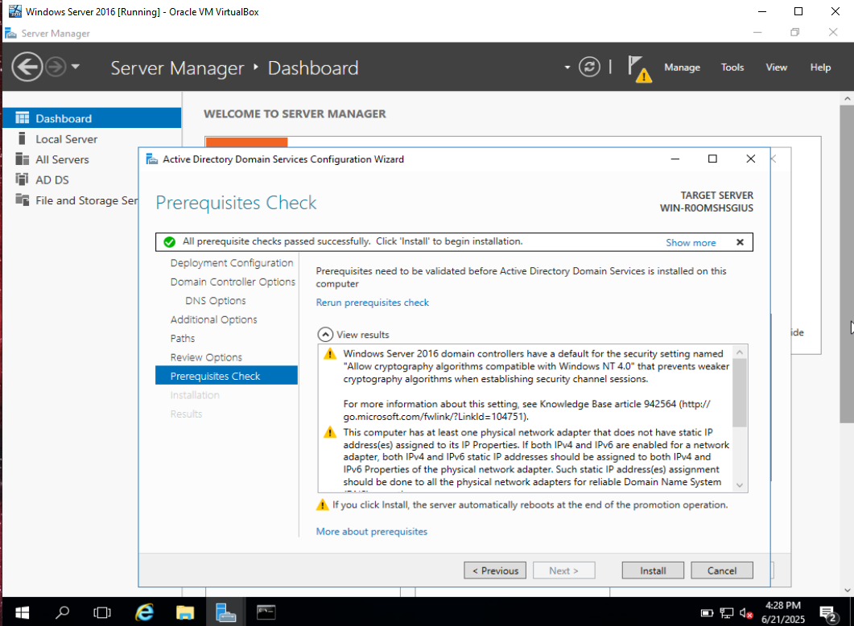Click the battery tray icon
The width and height of the screenshot is (854, 626).
click(x=707, y=613)
